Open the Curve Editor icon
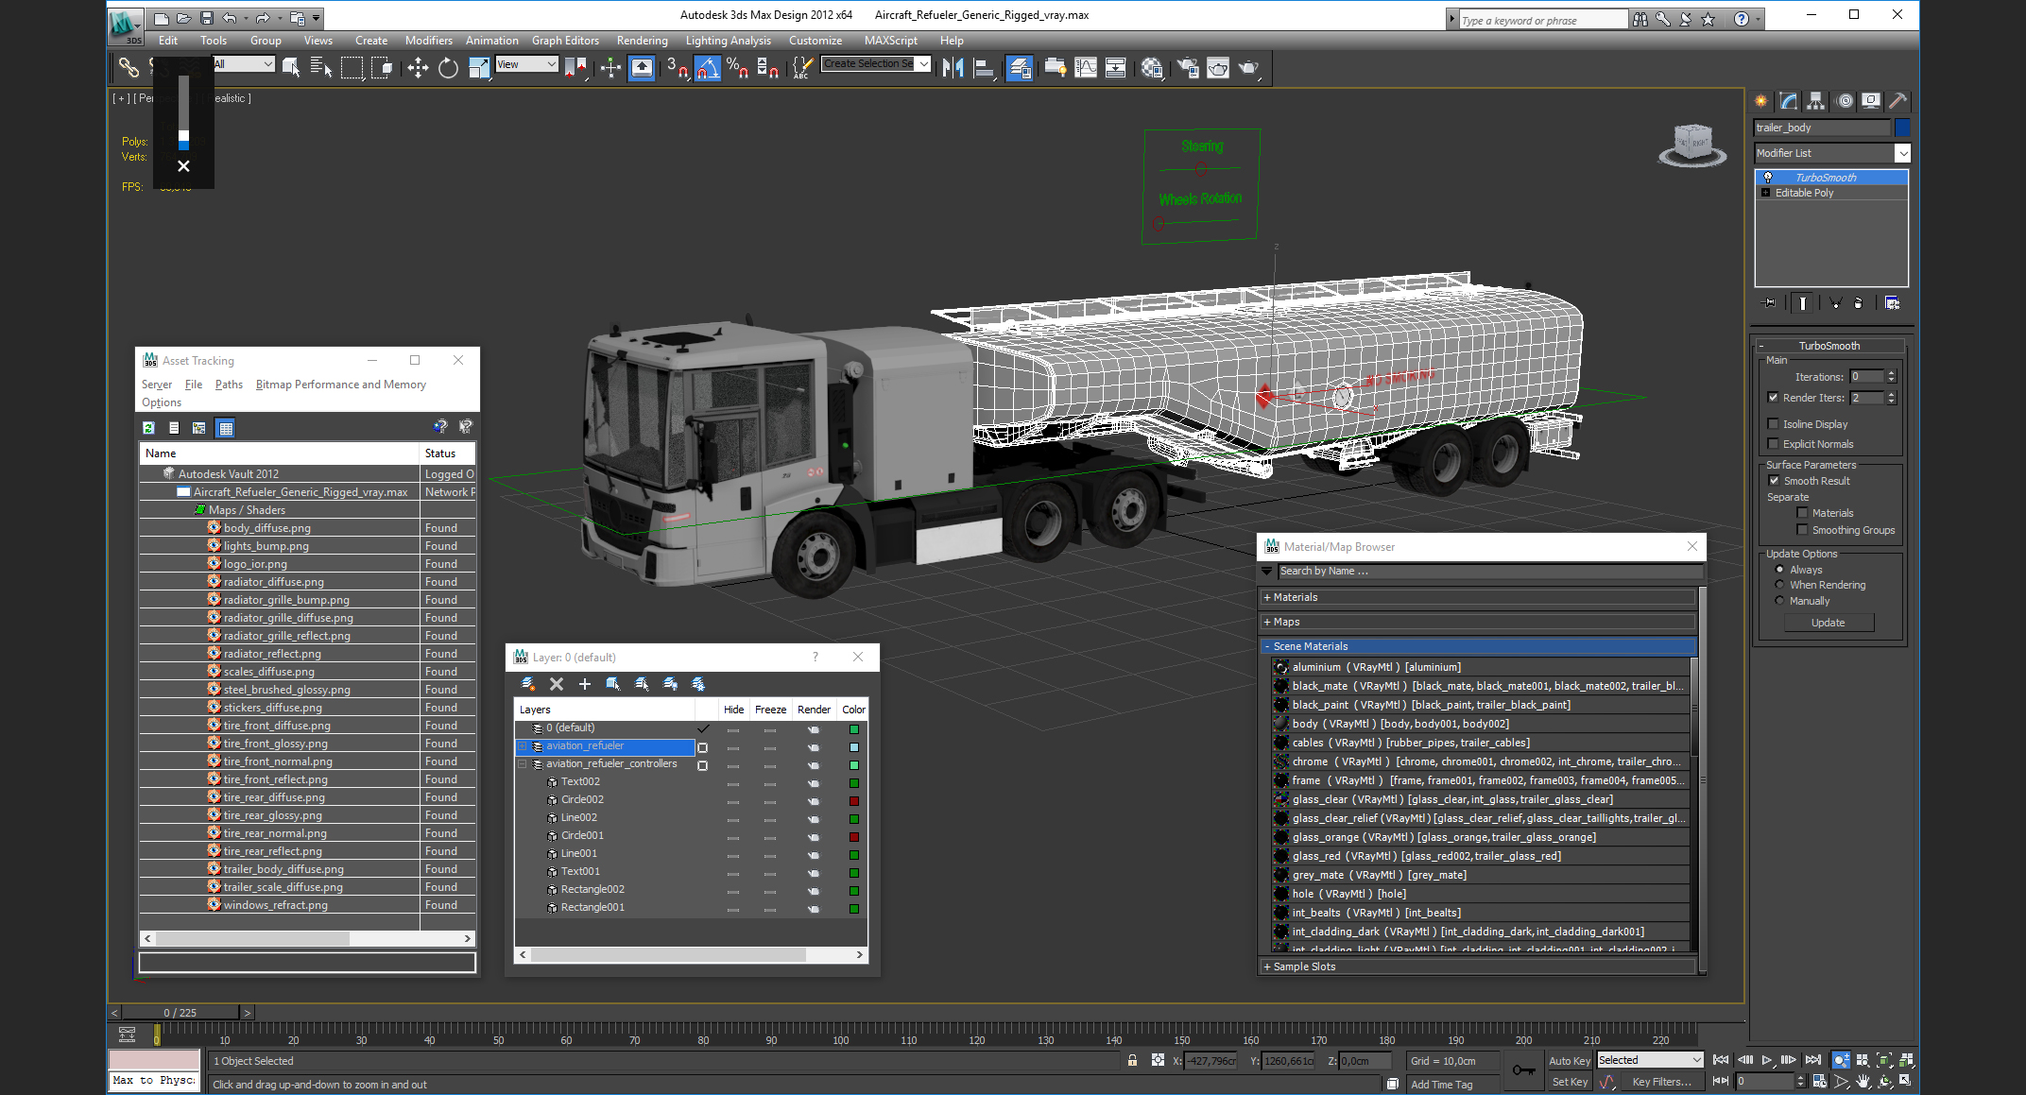 point(1086,67)
